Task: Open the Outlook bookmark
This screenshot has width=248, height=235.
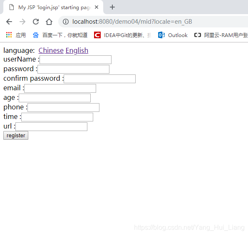Action: 173,35
